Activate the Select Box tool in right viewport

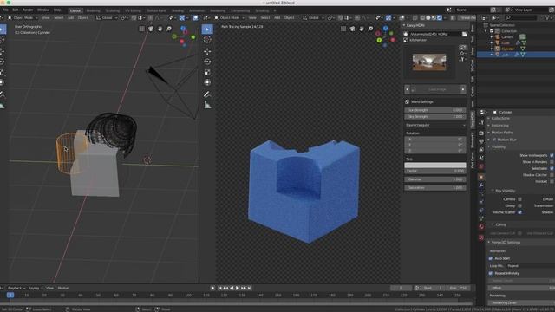coord(207,29)
